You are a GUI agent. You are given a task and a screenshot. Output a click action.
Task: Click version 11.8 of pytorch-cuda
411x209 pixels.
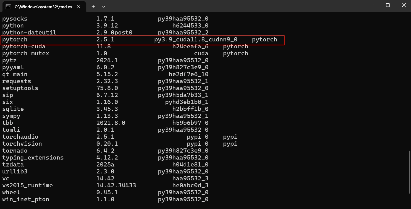pos(104,46)
